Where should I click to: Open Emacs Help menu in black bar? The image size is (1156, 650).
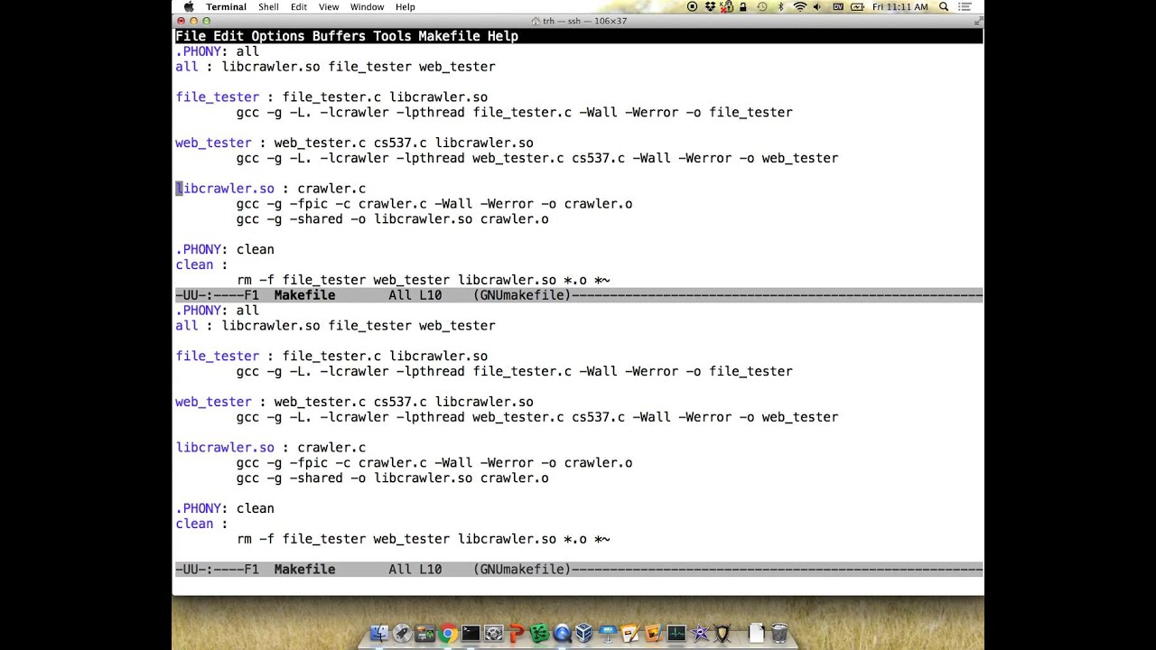(x=503, y=36)
